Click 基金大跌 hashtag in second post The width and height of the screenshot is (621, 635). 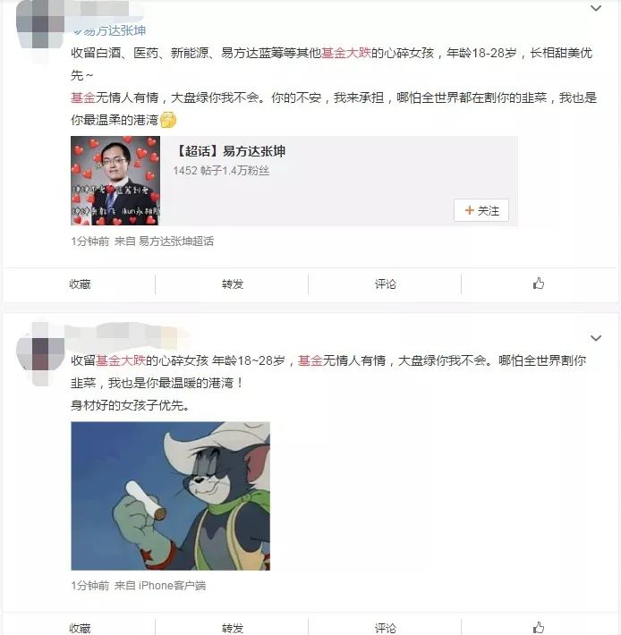coord(121,360)
